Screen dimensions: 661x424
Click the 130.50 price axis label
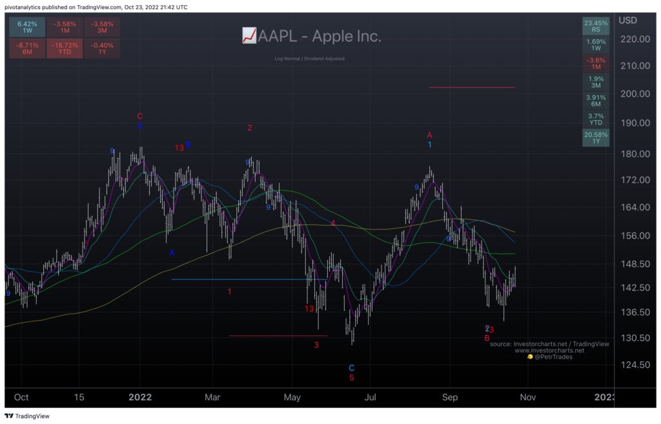635,338
